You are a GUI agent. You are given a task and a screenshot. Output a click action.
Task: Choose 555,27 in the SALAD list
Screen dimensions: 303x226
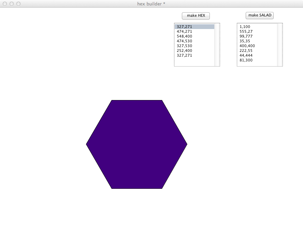(246, 31)
